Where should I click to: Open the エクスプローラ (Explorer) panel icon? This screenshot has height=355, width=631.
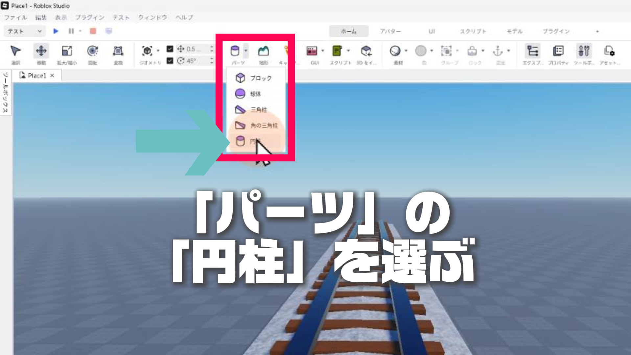532,51
